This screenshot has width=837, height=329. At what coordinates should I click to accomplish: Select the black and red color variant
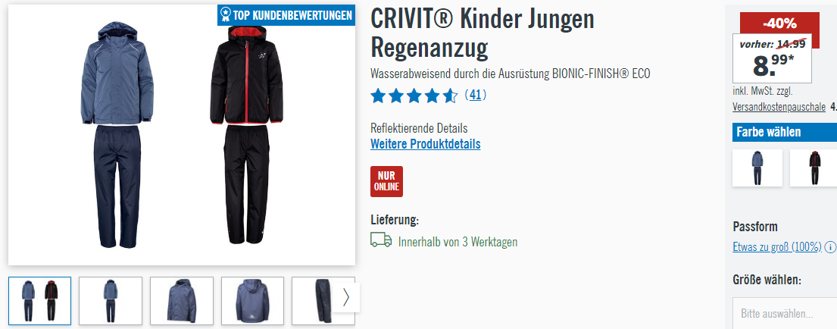coord(814,168)
